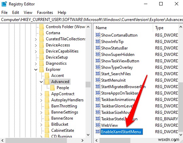The image size is (183, 143).
Task: Click the DWORD icon beside StartMigratedBrowserPin
Action: coord(98,86)
